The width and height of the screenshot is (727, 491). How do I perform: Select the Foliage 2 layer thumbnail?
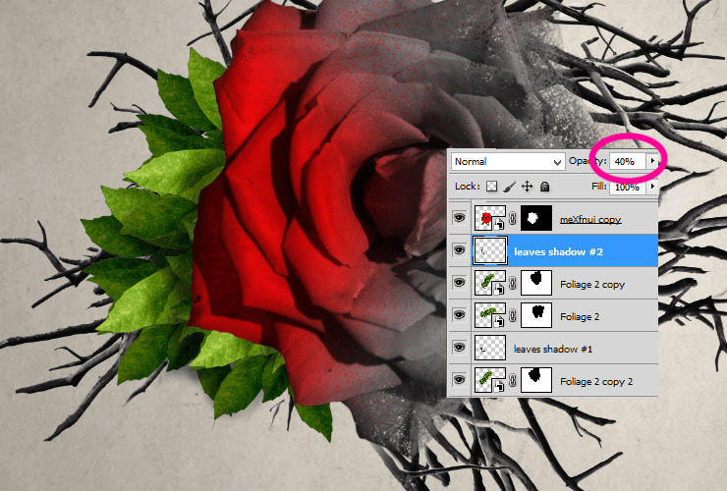[490, 315]
